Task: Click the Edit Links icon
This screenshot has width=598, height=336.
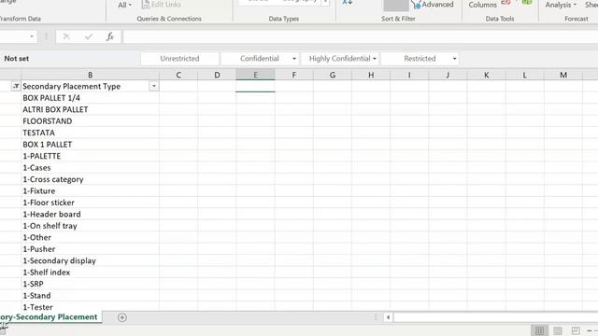Action: (146, 5)
